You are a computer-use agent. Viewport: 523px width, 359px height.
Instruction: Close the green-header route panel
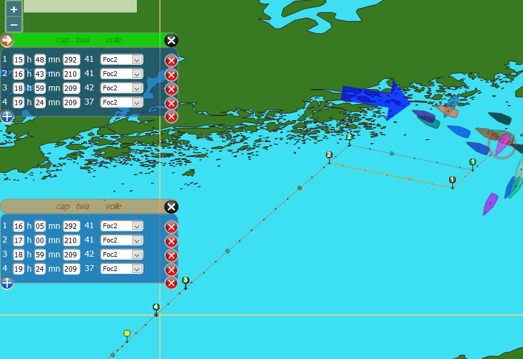[171, 40]
